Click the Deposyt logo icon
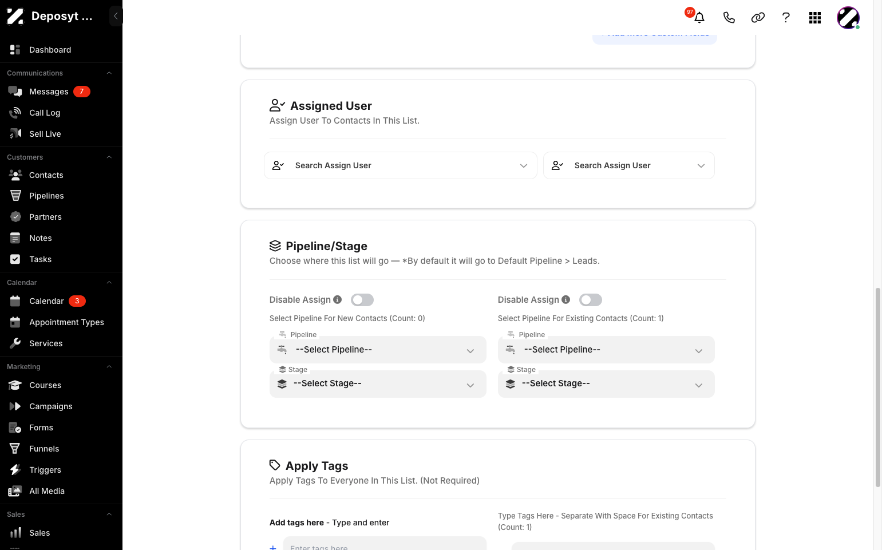This screenshot has height=550, width=882. click(15, 16)
